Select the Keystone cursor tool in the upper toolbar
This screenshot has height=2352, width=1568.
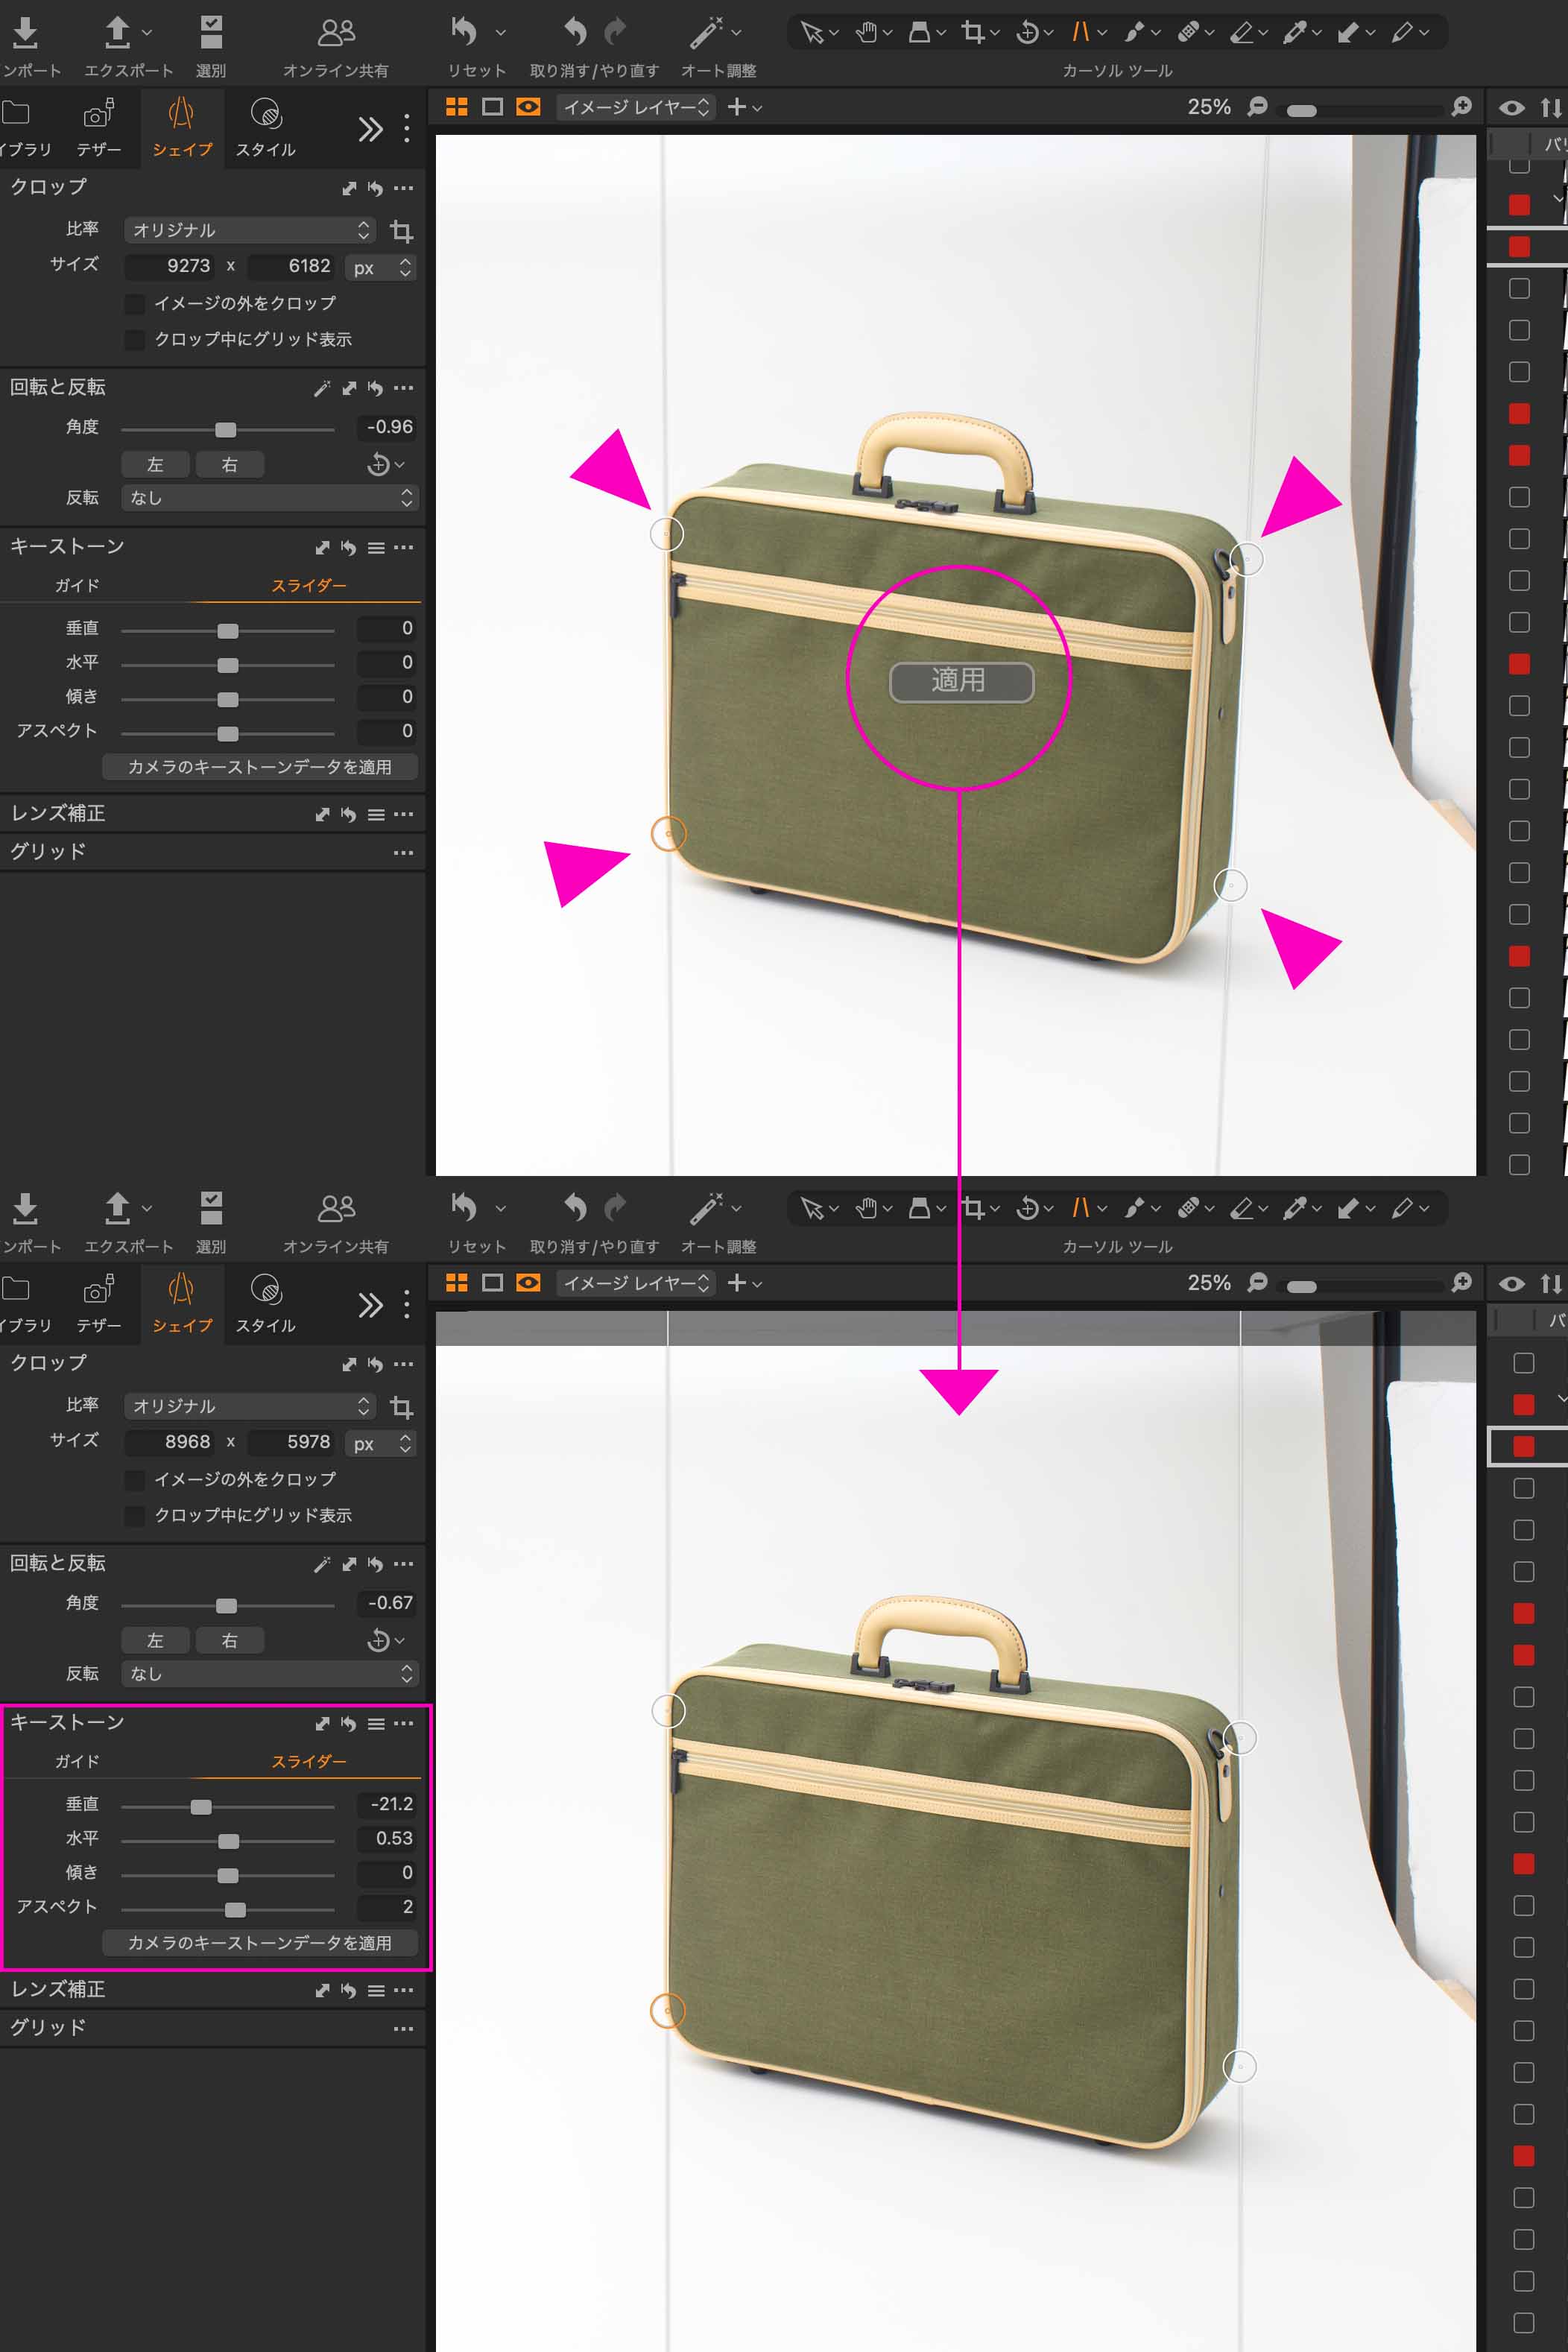click(1080, 32)
